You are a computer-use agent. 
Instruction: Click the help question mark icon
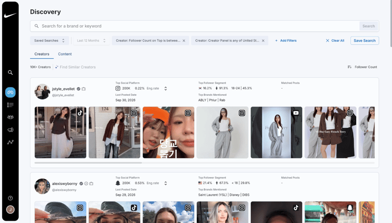pyautogui.click(x=10, y=198)
